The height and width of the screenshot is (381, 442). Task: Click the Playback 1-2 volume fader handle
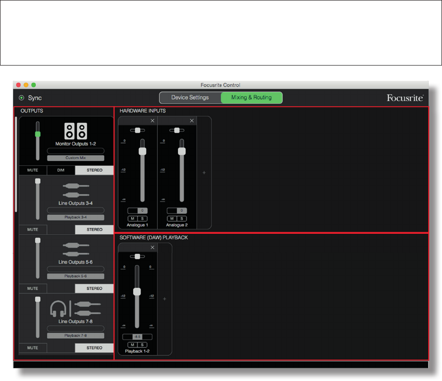click(x=137, y=291)
